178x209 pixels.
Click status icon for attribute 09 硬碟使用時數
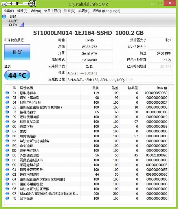click(7, 117)
